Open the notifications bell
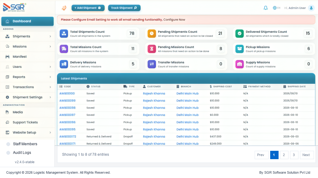Screen dimensions: 318x178 (x=266, y=8)
